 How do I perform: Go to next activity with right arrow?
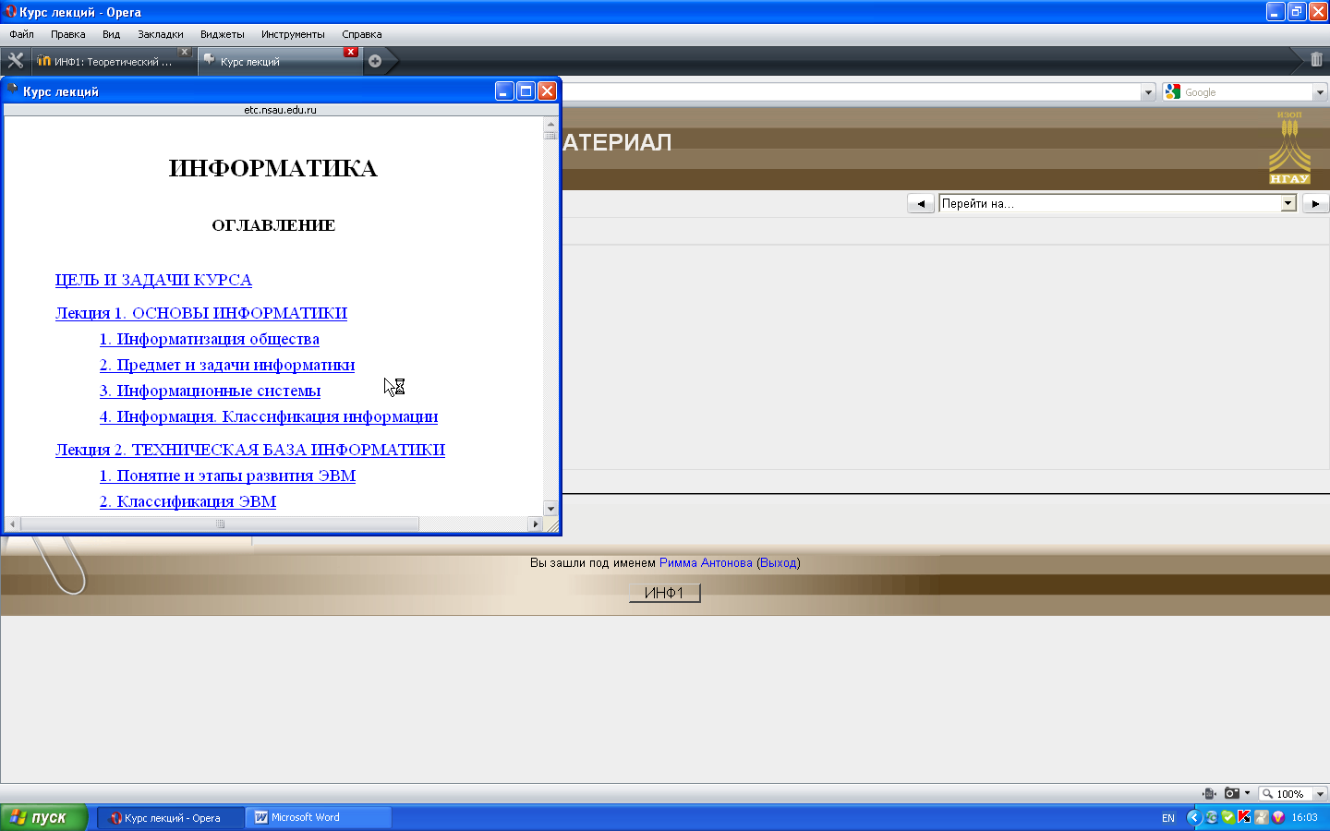[1315, 203]
